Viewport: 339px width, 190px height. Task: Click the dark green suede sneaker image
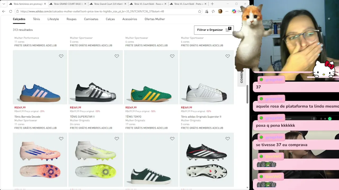click(151, 160)
